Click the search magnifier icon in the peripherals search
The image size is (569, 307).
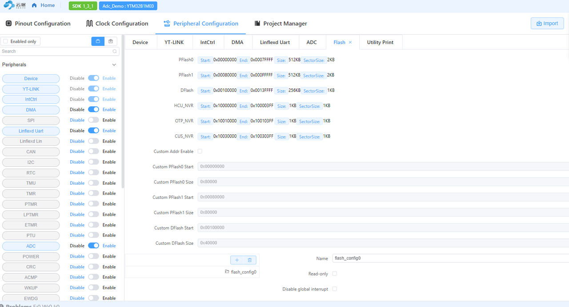(115, 52)
